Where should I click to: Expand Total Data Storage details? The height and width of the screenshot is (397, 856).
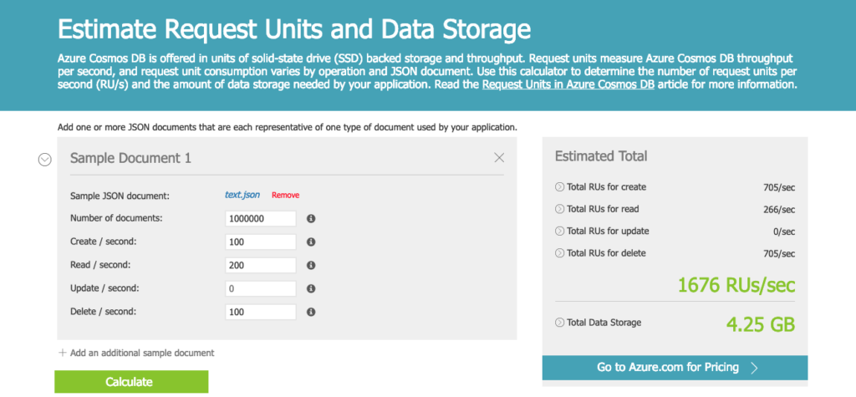pyautogui.click(x=559, y=323)
